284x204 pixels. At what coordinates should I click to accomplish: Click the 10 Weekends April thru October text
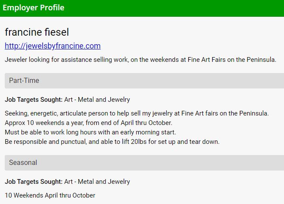(50, 195)
